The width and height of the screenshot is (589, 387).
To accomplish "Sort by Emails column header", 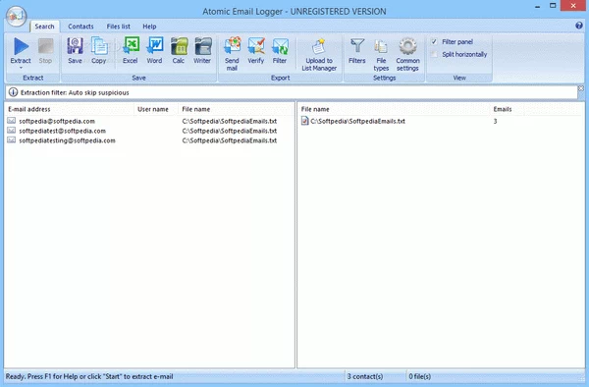I will click(508, 109).
